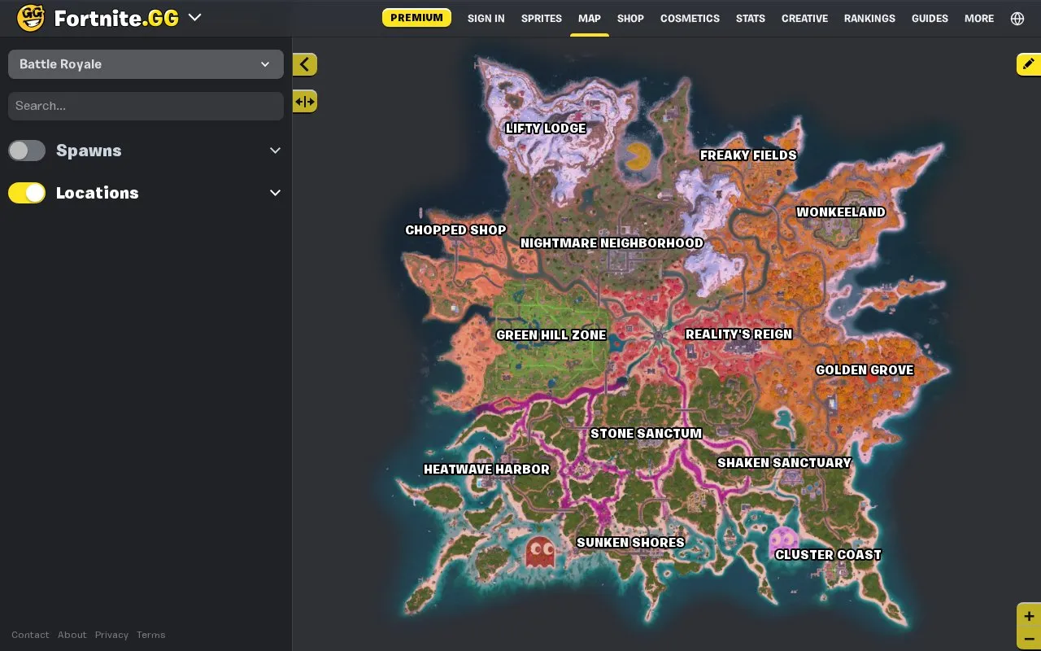Select the NIGHTMARE NEIGHBORHOOD map label
Viewport: 1041px width, 651px height.
[x=612, y=242]
